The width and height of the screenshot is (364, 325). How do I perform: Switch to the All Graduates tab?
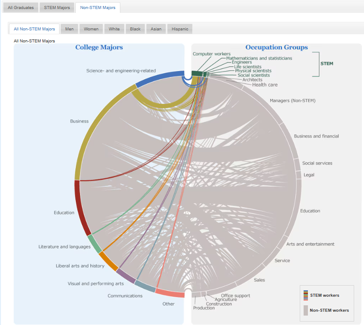tap(21, 8)
